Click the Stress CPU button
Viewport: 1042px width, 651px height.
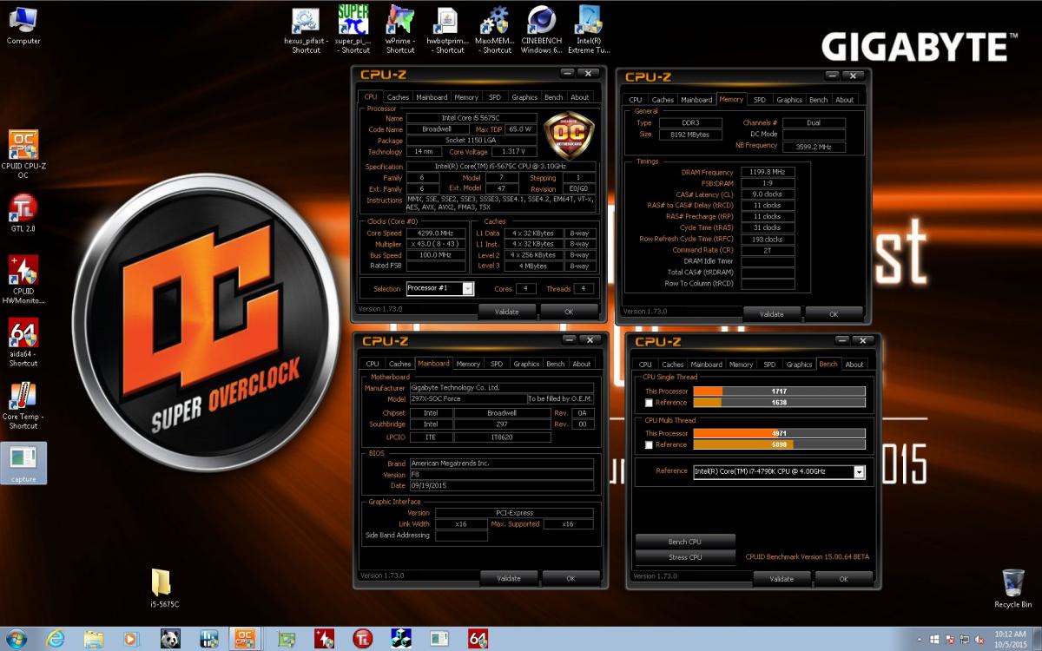click(685, 557)
